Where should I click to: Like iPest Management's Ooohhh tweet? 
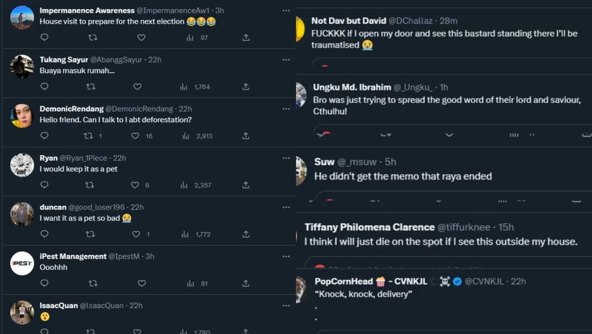[142, 283]
